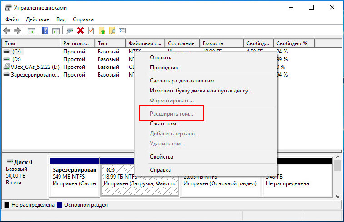
Task: Click Удалить том in context menu
Action: click(x=206, y=144)
